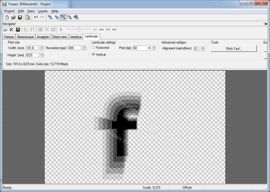Screen dimensions: 270x192
Task: Undo the last action
Action: (36, 17)
